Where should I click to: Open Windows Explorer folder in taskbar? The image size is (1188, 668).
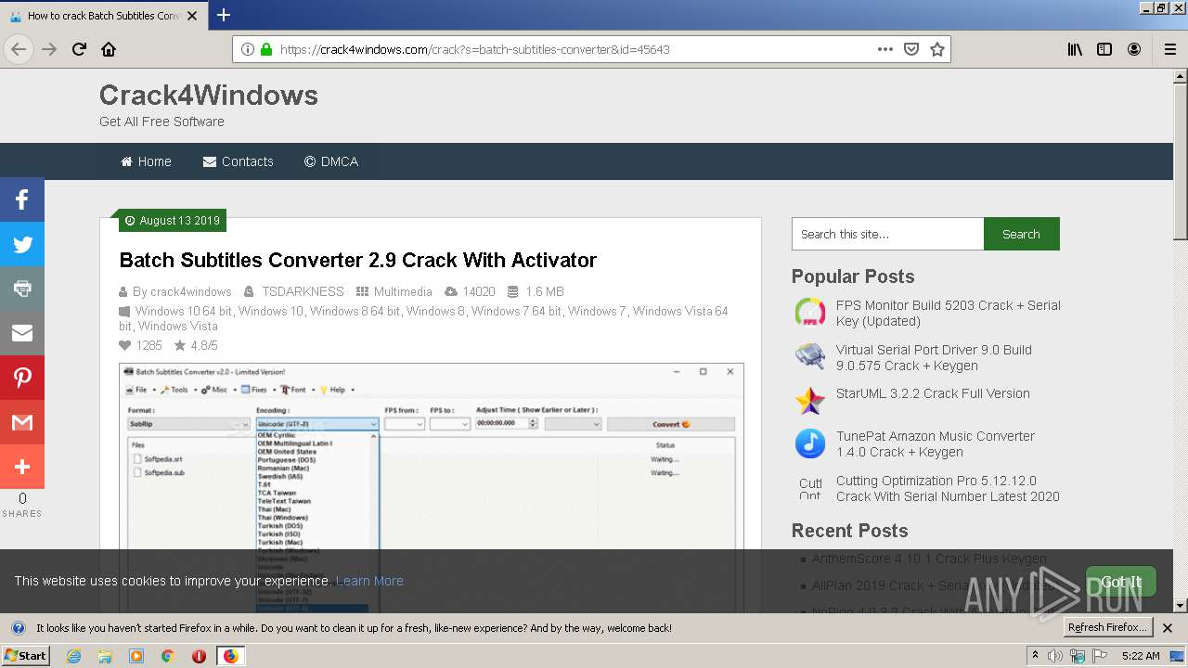[105, 656]
